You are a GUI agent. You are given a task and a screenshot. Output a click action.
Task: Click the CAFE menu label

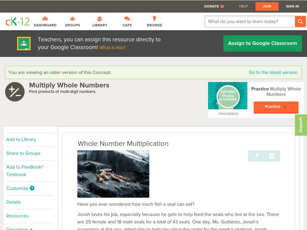(x=127, y=25)
